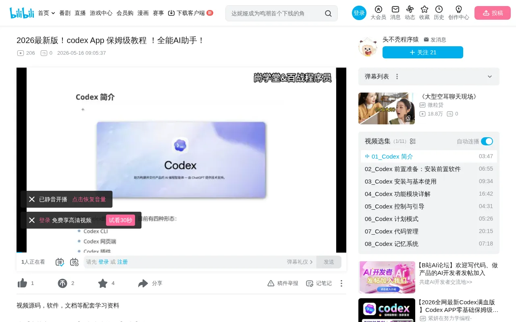
Task: Play episode 02_Codex 前置准备
Action: pyautogui.click(x=429, y=169)
